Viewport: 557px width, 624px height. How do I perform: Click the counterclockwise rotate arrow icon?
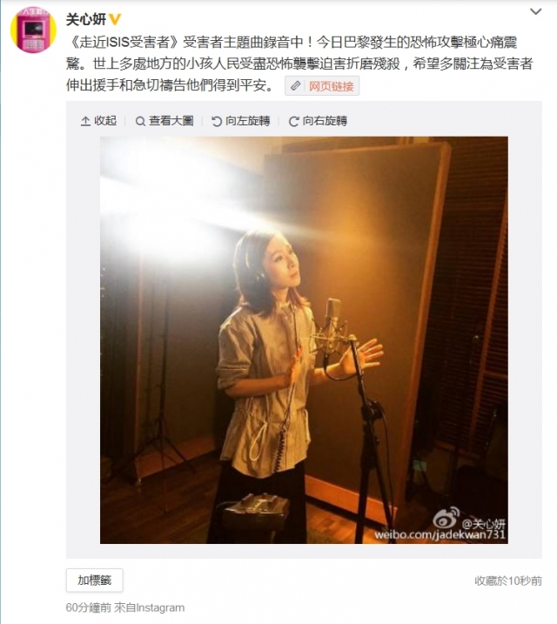(x=217, y=121)
